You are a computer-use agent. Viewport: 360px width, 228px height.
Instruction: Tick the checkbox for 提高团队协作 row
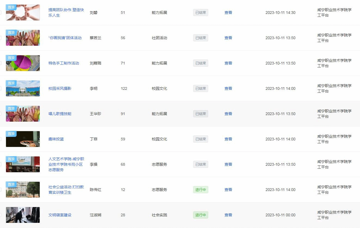0,13
